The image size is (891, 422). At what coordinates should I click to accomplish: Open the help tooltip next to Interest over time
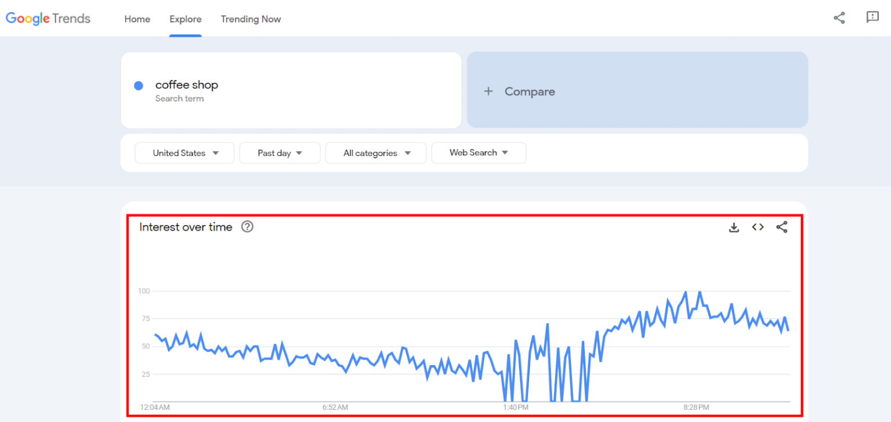(x=247, y=227)
